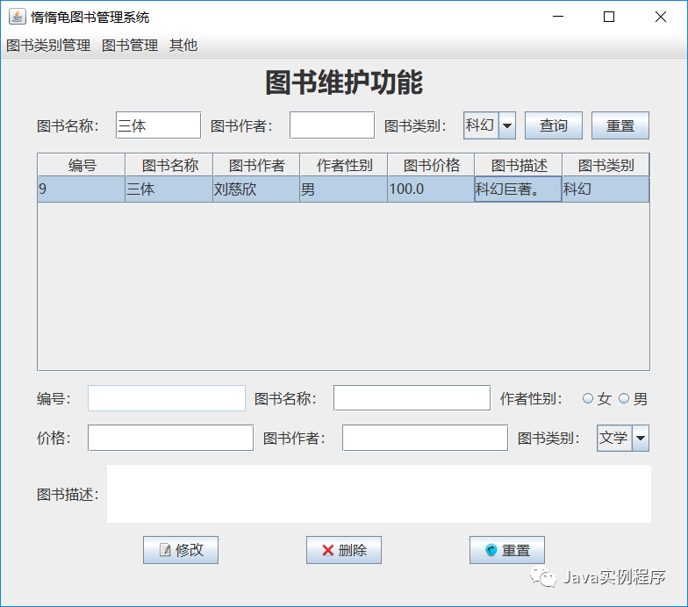Select the table cell with 编号 9

82,189
